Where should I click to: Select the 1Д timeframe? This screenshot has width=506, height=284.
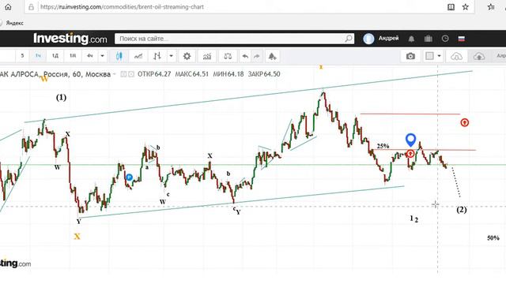[55, 56]
